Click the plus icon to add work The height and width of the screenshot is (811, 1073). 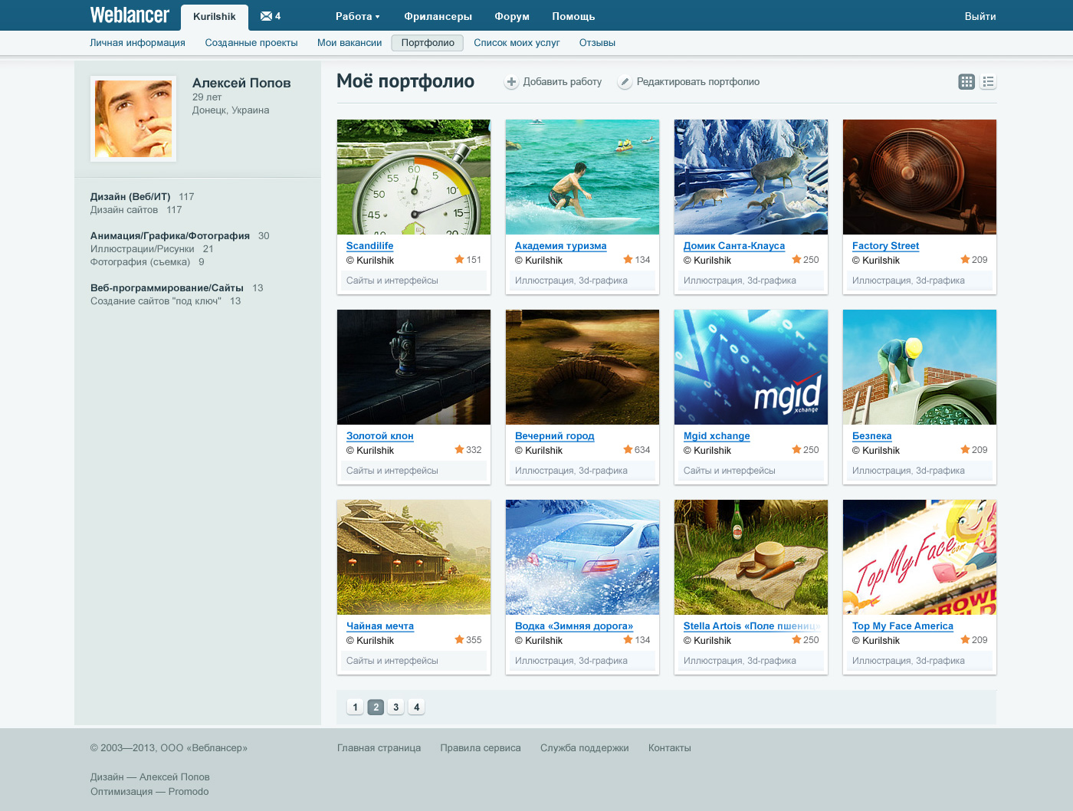tap(511, 82)
